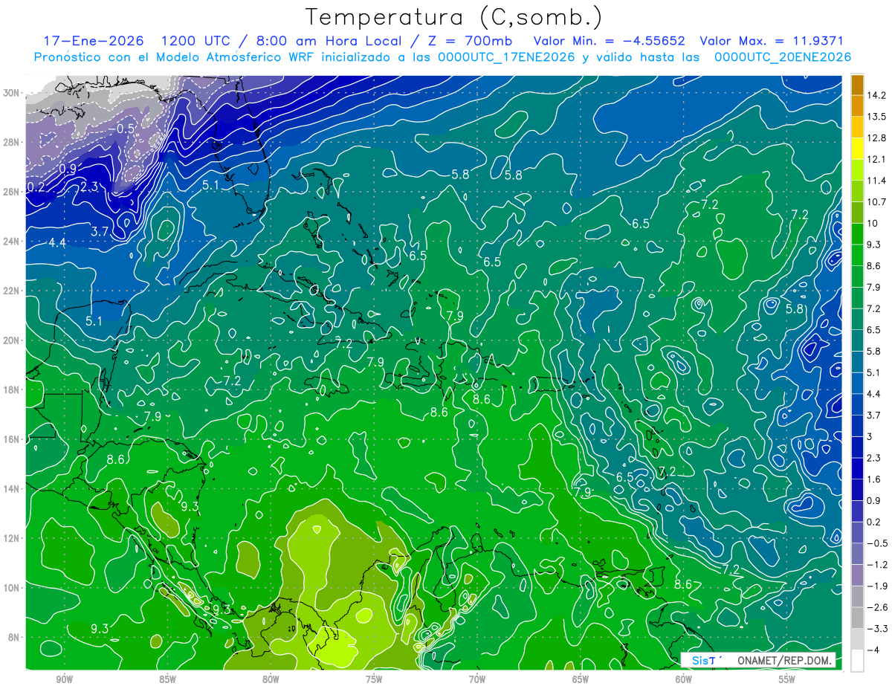Click the legend value "-1.2"
This screenshot has width=892, height=689.
[x=876, y=565]
